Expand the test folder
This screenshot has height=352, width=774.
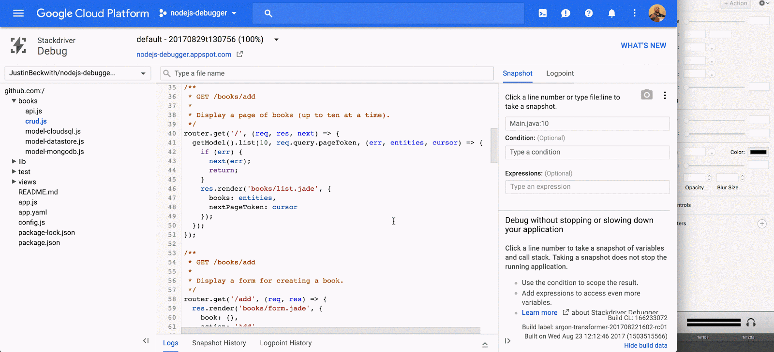pyautogui.click(x=14, y=172)
